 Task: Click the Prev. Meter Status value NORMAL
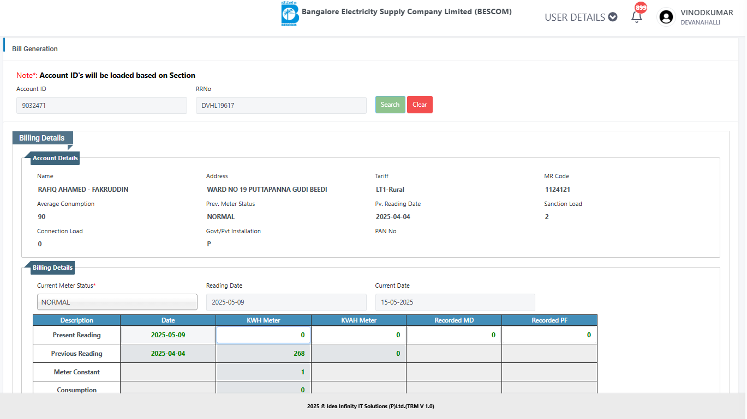[221, 217]
